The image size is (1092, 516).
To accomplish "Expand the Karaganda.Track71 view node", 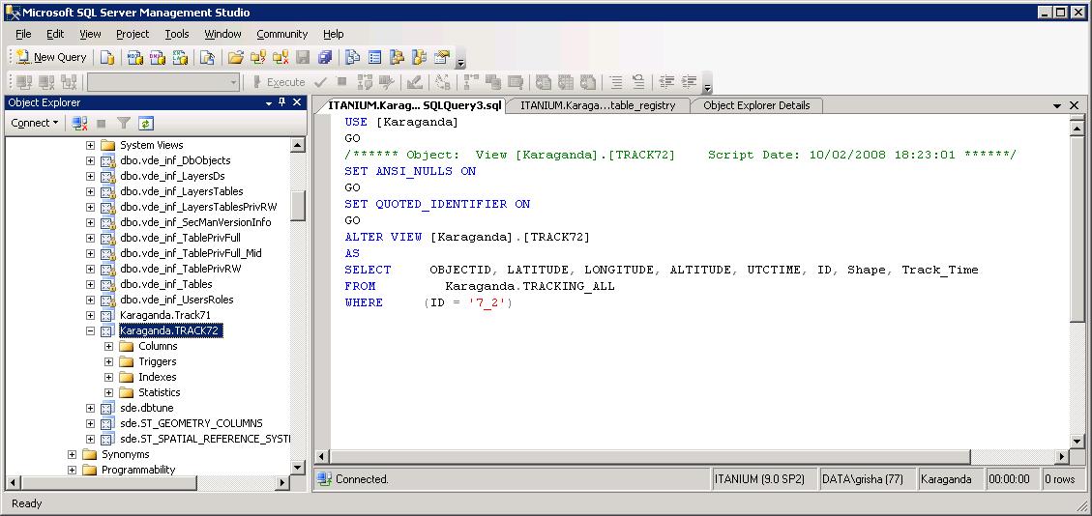I will click(90, 315).
